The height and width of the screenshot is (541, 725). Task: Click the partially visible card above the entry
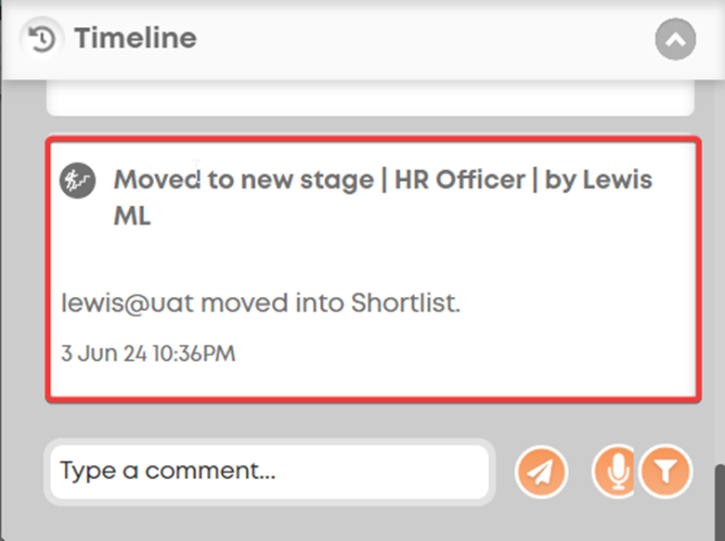click(370, 98)
